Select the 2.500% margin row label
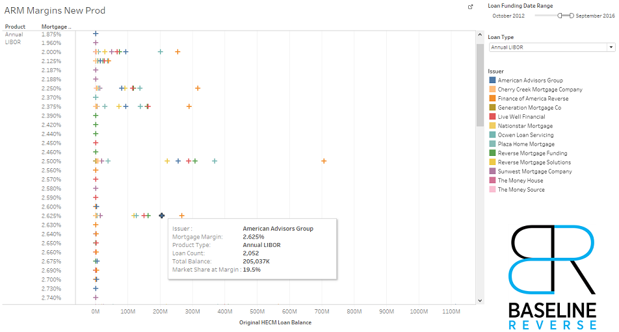The image size is (619, 332). (51, 161)
